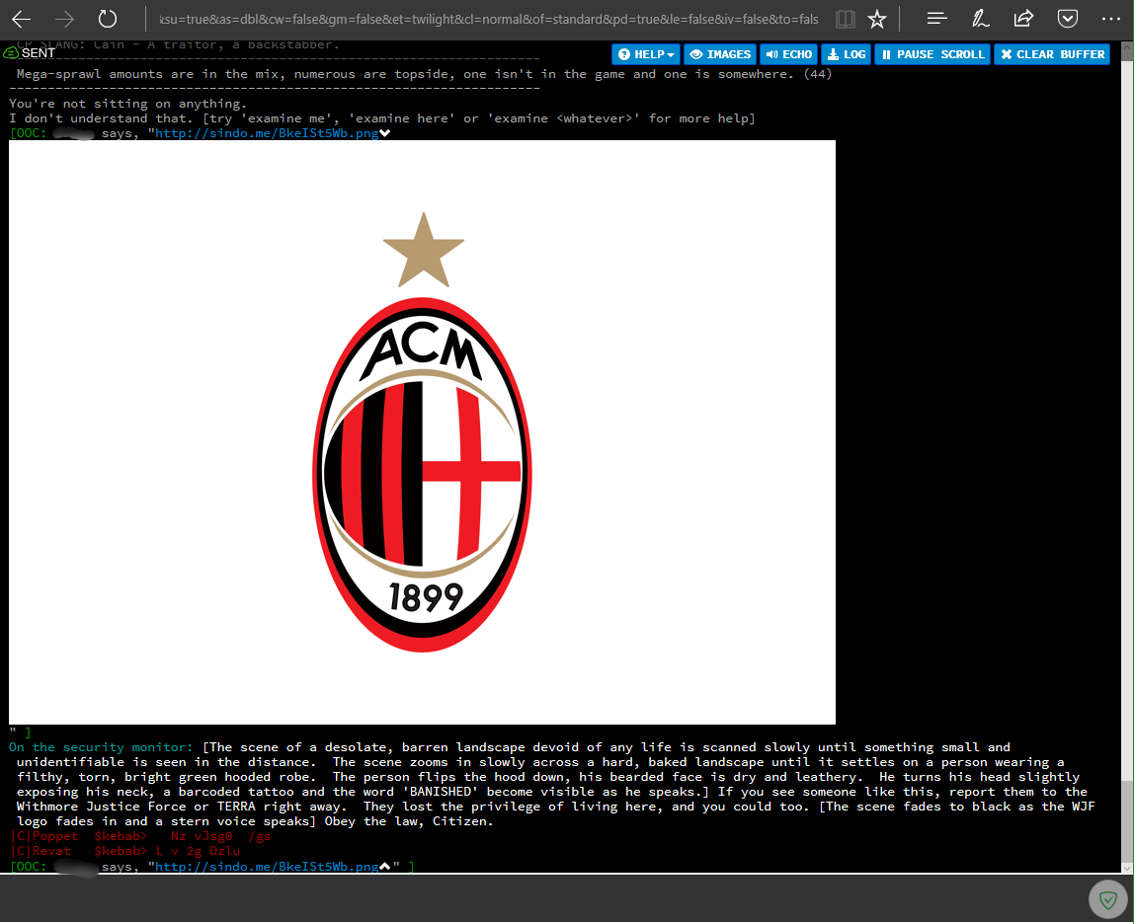
Task: Clear the output with CLEAR BUFFER
Action: click(1052, 54)
